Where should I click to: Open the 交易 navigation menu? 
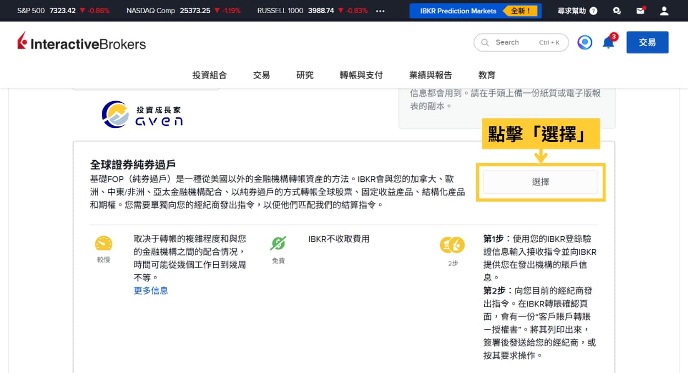261,75
